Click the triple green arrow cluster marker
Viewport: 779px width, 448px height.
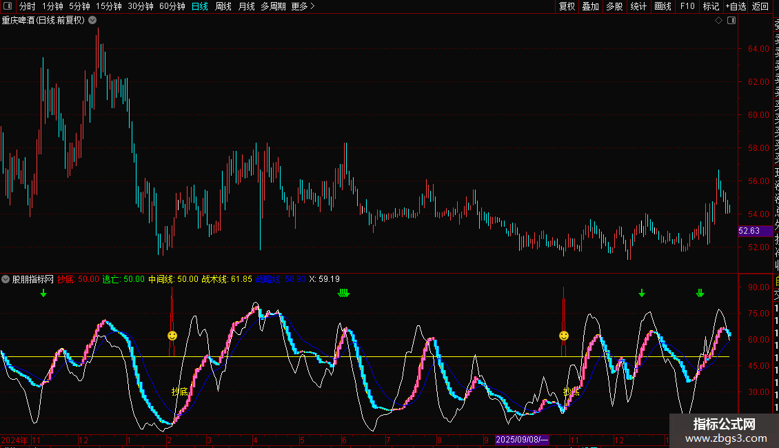[343, 294]
